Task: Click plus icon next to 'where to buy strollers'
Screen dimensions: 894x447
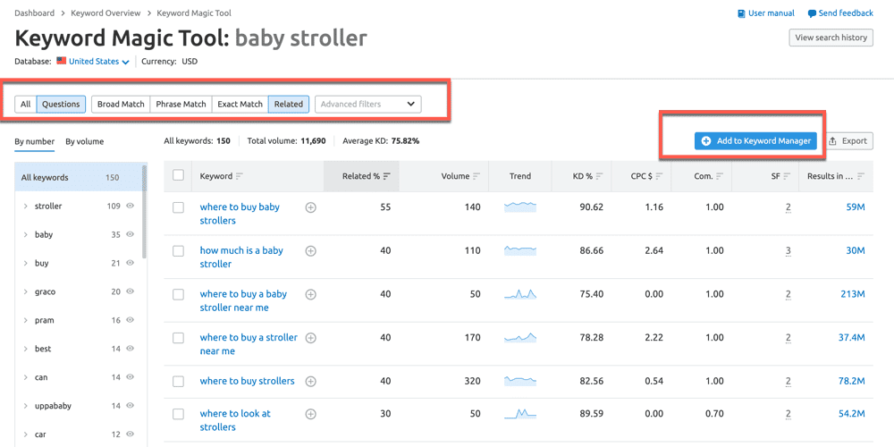Action: point(311,381)
